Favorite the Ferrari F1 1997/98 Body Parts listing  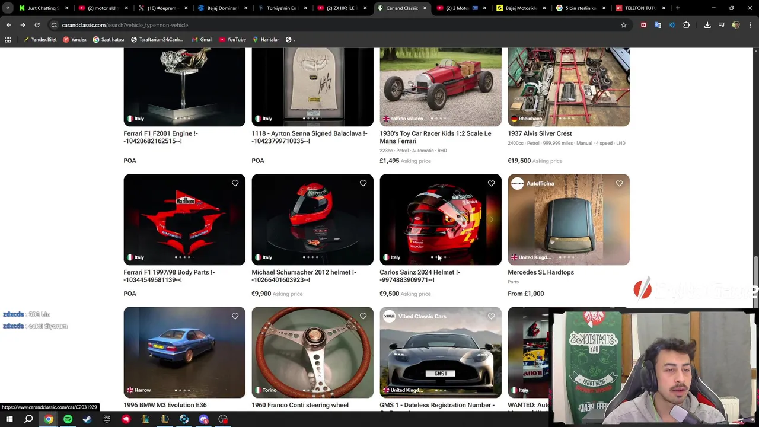point(235,183)
